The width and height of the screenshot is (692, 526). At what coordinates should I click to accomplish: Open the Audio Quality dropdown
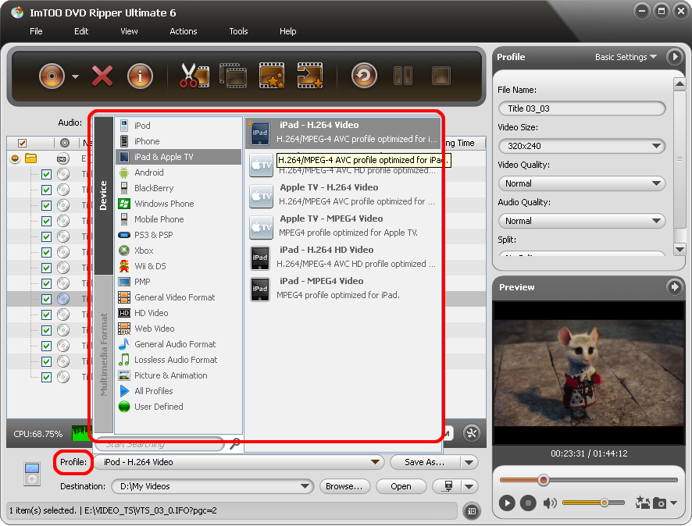582,221
